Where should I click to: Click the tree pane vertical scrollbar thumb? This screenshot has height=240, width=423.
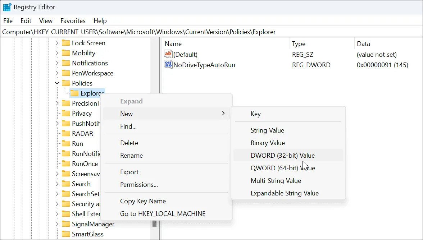pos(155,223)
